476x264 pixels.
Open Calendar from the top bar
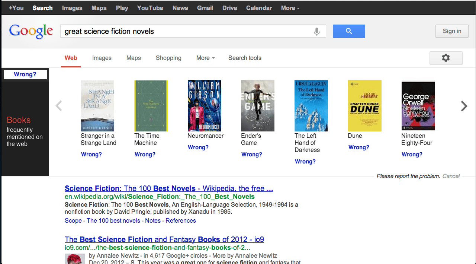[259, 8]
